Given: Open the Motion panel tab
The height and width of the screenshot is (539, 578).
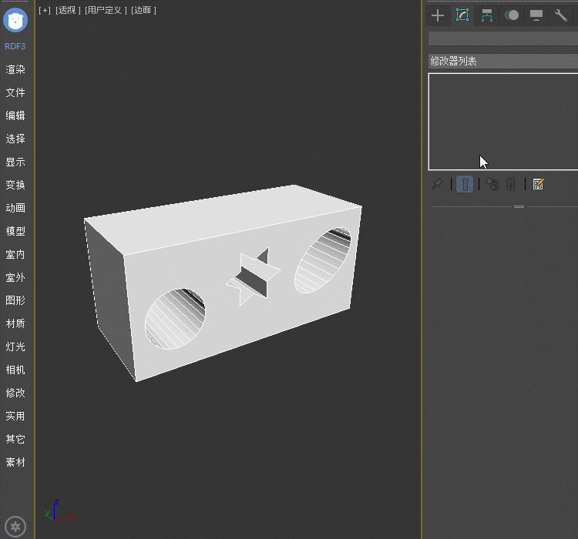Looking at the screenshot, I should tap(512, 15).
